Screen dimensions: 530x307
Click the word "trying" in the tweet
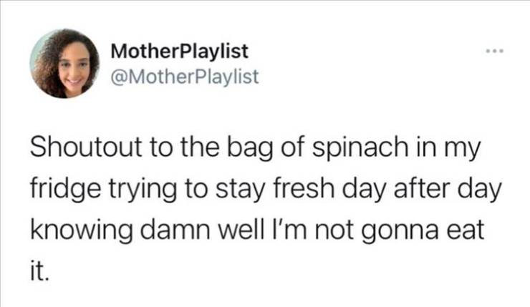point(143,191)
